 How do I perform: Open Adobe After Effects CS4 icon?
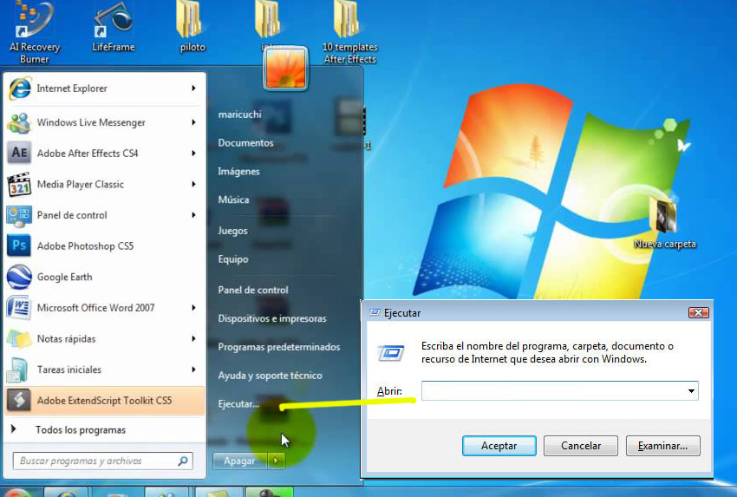click(x=19, y=153)
